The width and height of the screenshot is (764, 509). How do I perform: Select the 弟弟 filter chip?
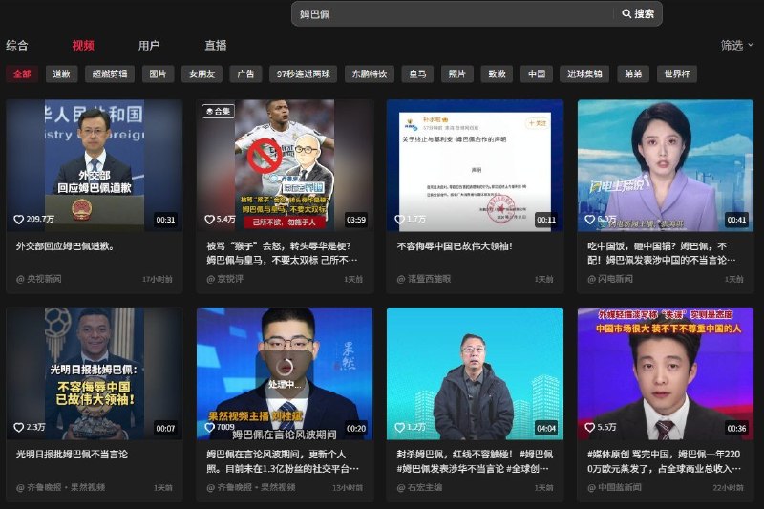click(x=633, y=74)
